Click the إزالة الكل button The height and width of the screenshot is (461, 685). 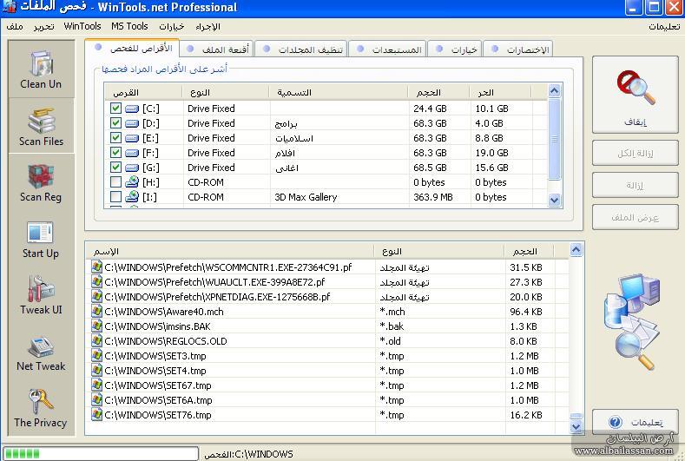[x=636, y=154]
